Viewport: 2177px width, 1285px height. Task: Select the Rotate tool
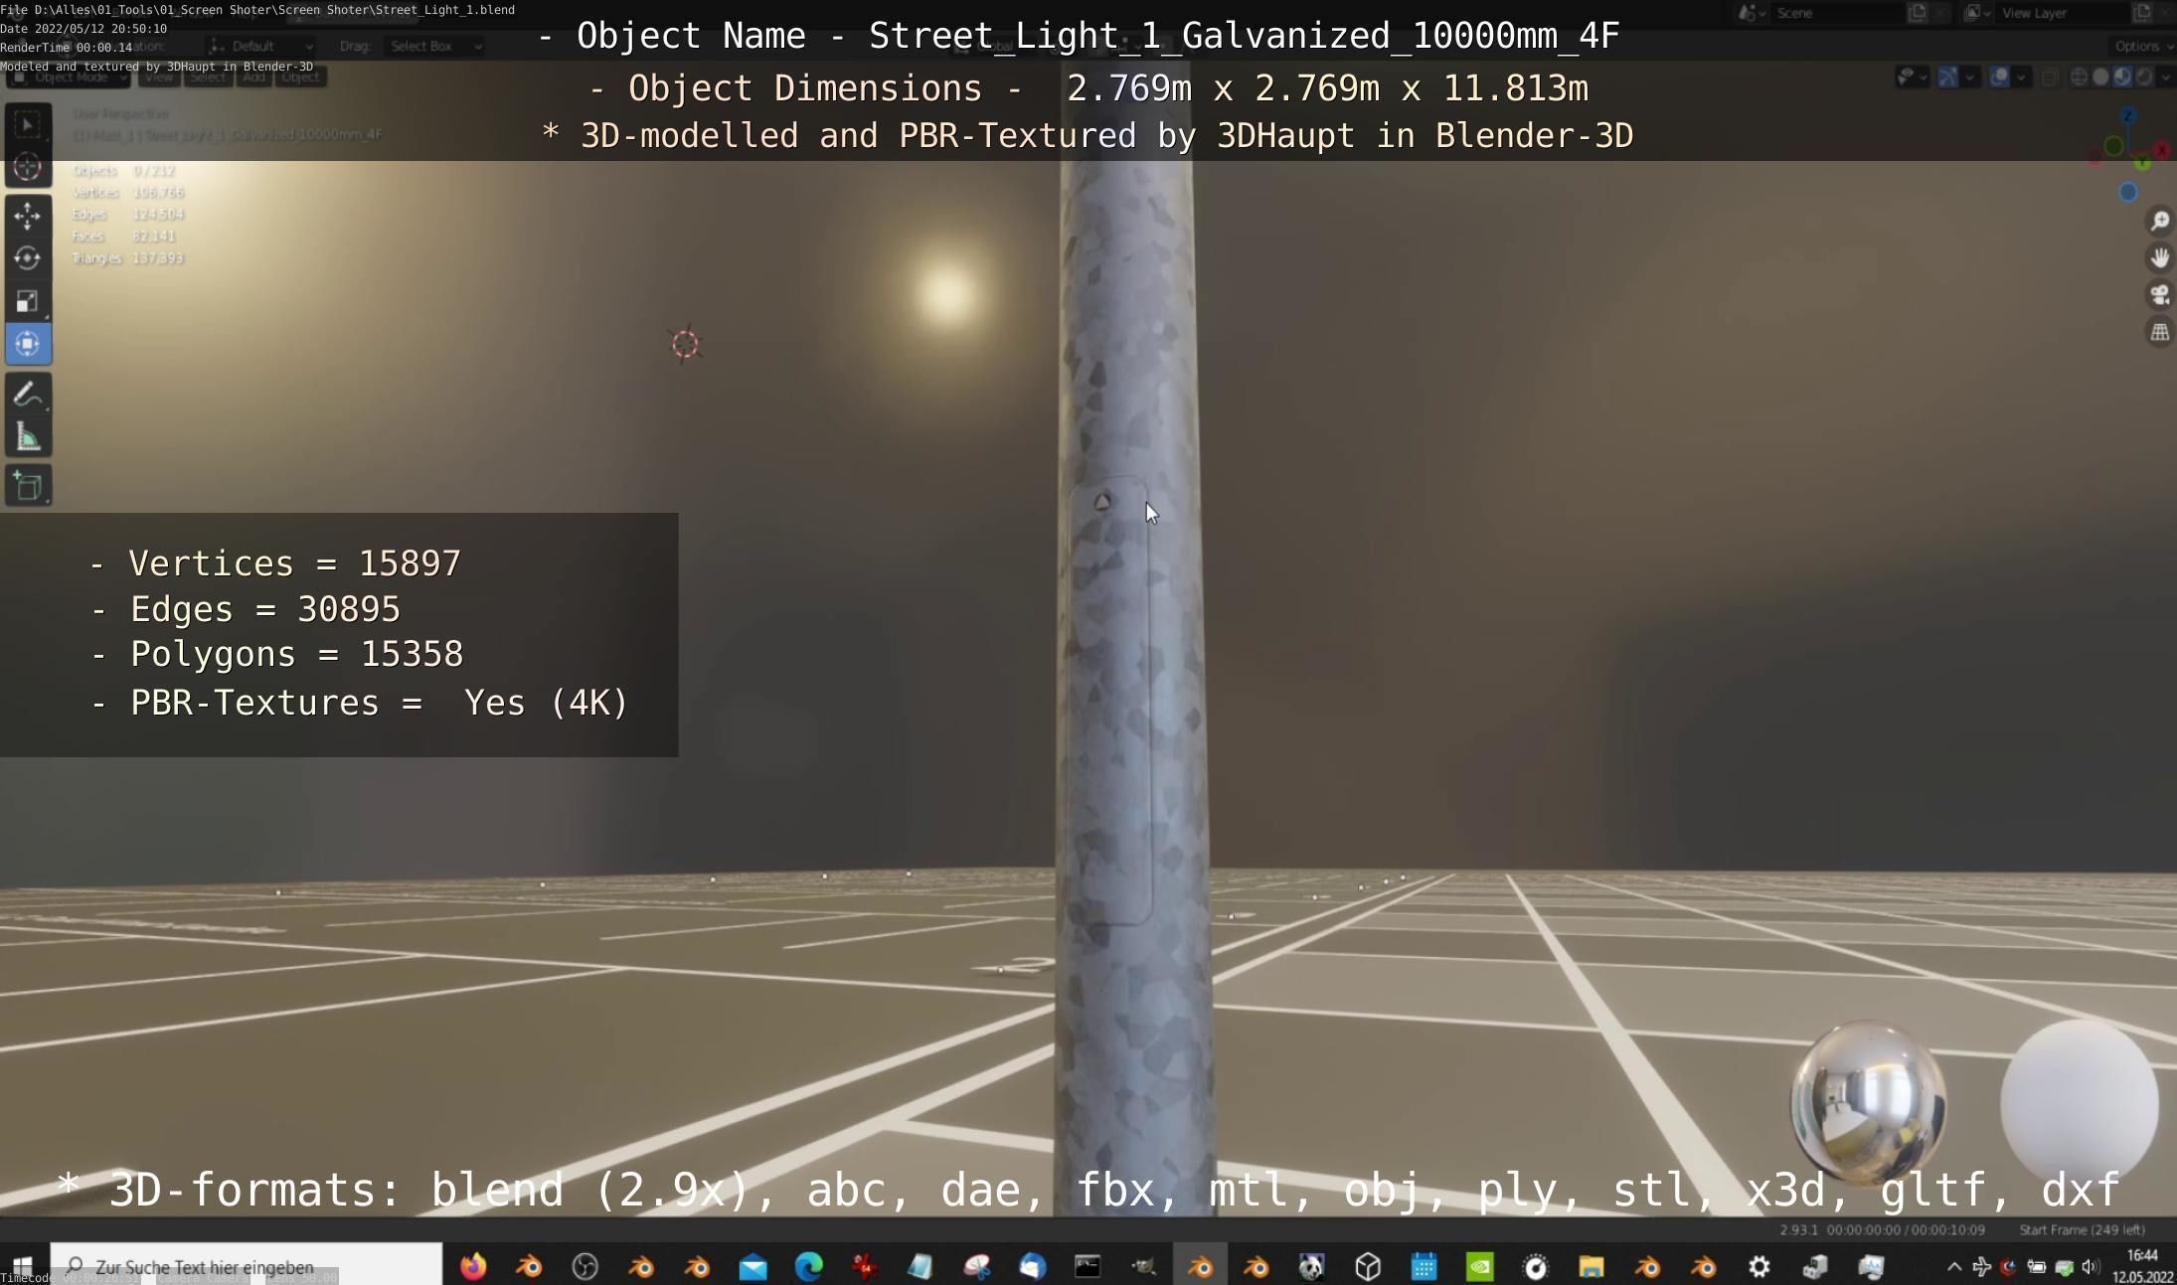tap(28, 257)
